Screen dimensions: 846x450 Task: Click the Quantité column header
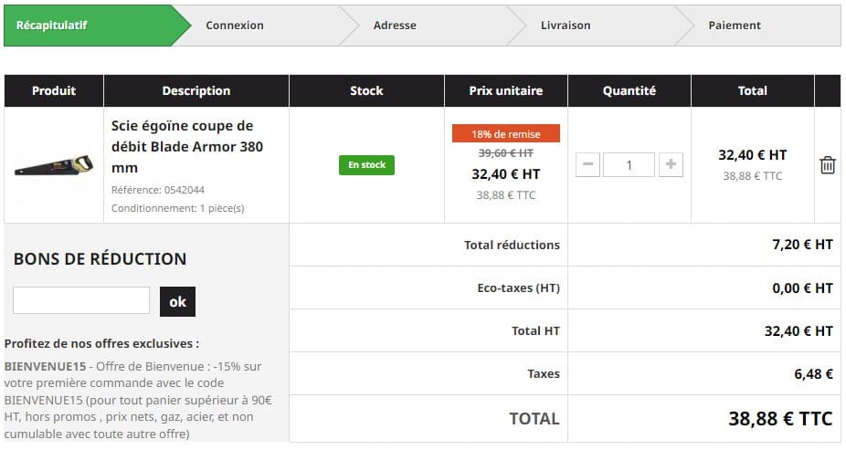point(629,90)
